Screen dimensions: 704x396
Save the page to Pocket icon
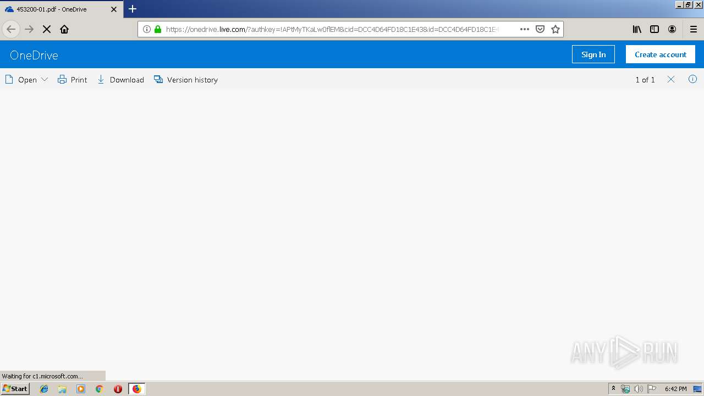click(540, 29)
